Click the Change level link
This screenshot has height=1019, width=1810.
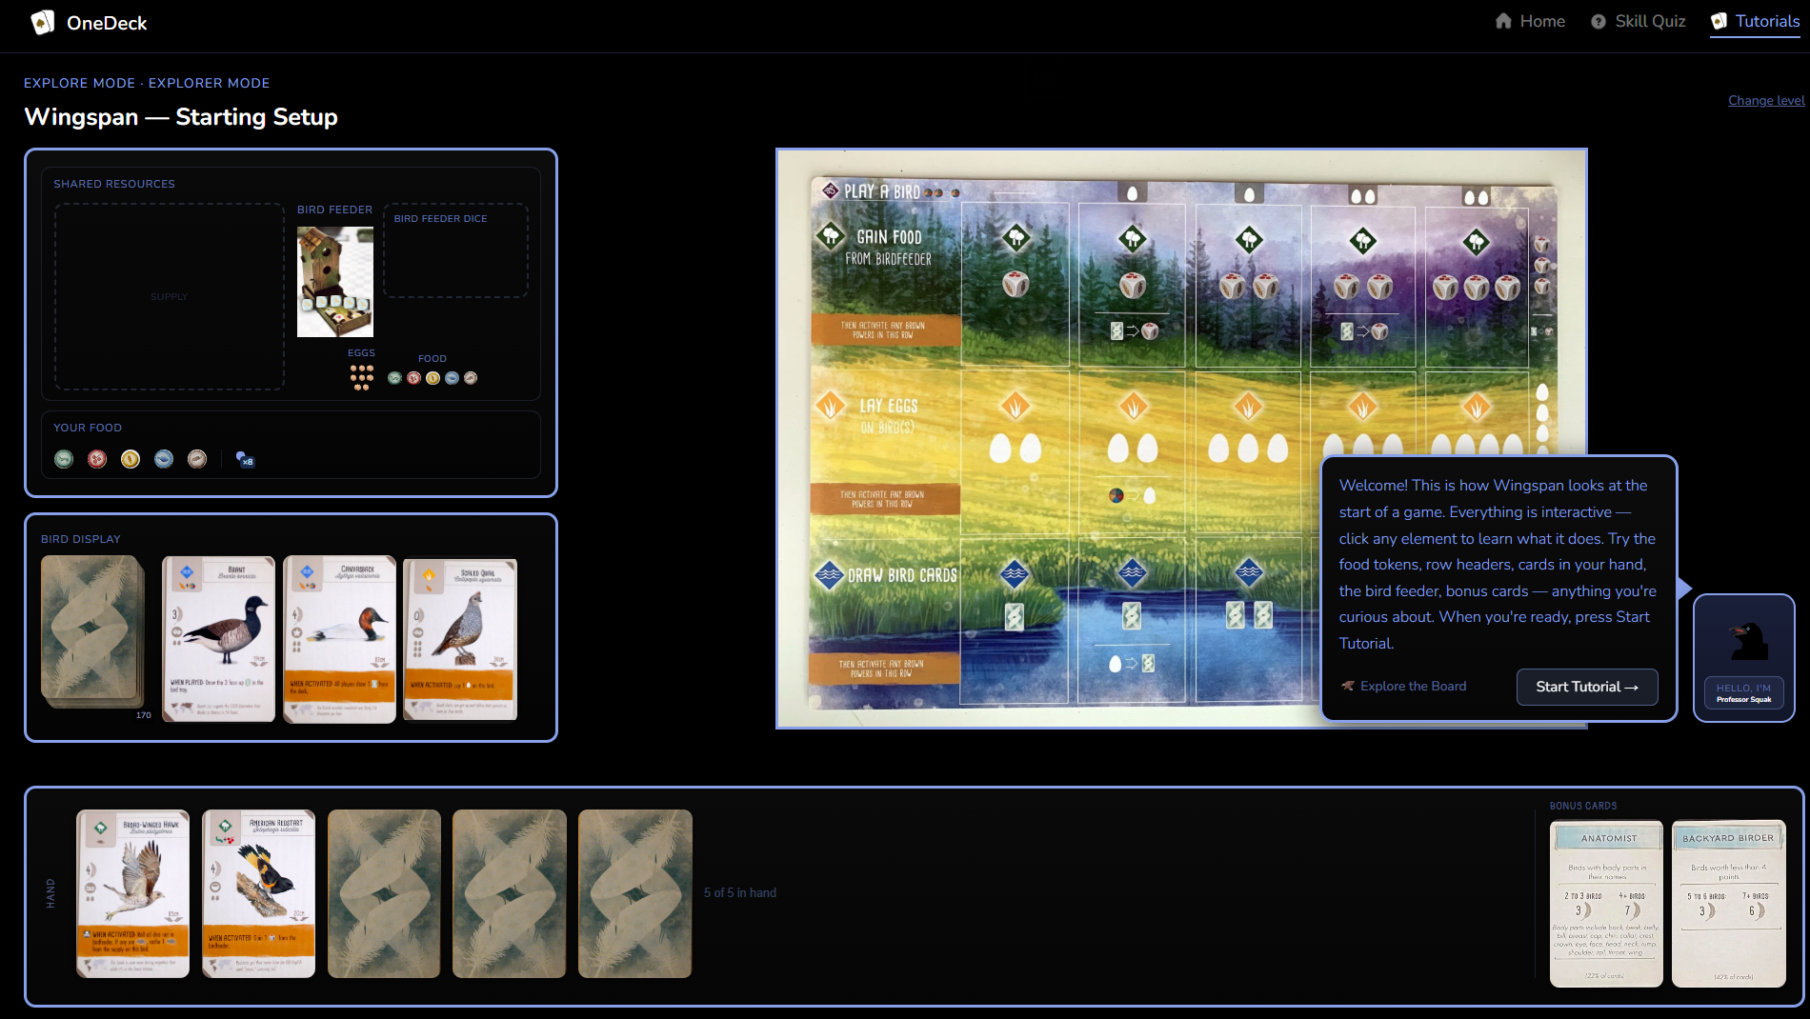1766,100
